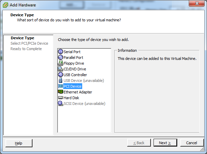This screenshot has height=154, width=207.
Task: Open the Device Type wizard step
Action: point(22,38)
